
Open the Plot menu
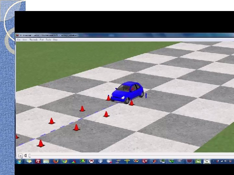[x=42, y=40]
